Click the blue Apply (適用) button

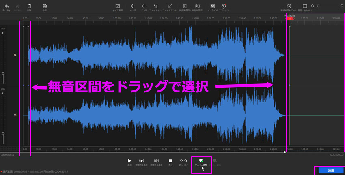(331, 171)
